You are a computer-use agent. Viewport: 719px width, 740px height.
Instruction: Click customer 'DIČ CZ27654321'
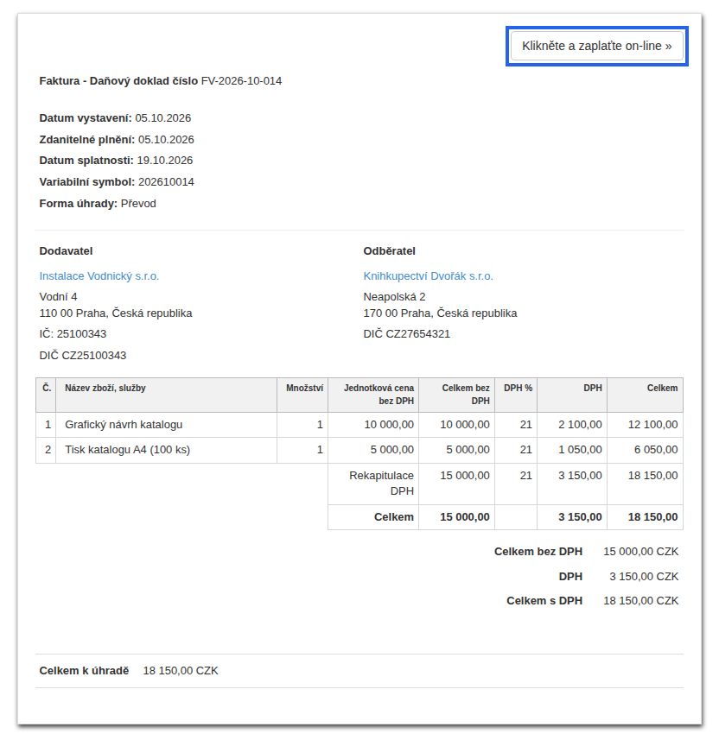click(x=407, y=334)
